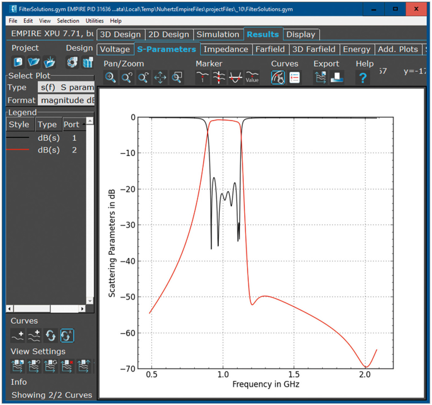Screen dimensions: 432x405
Task: Click the red line style swatch for port 2
Action: point(18,150)
